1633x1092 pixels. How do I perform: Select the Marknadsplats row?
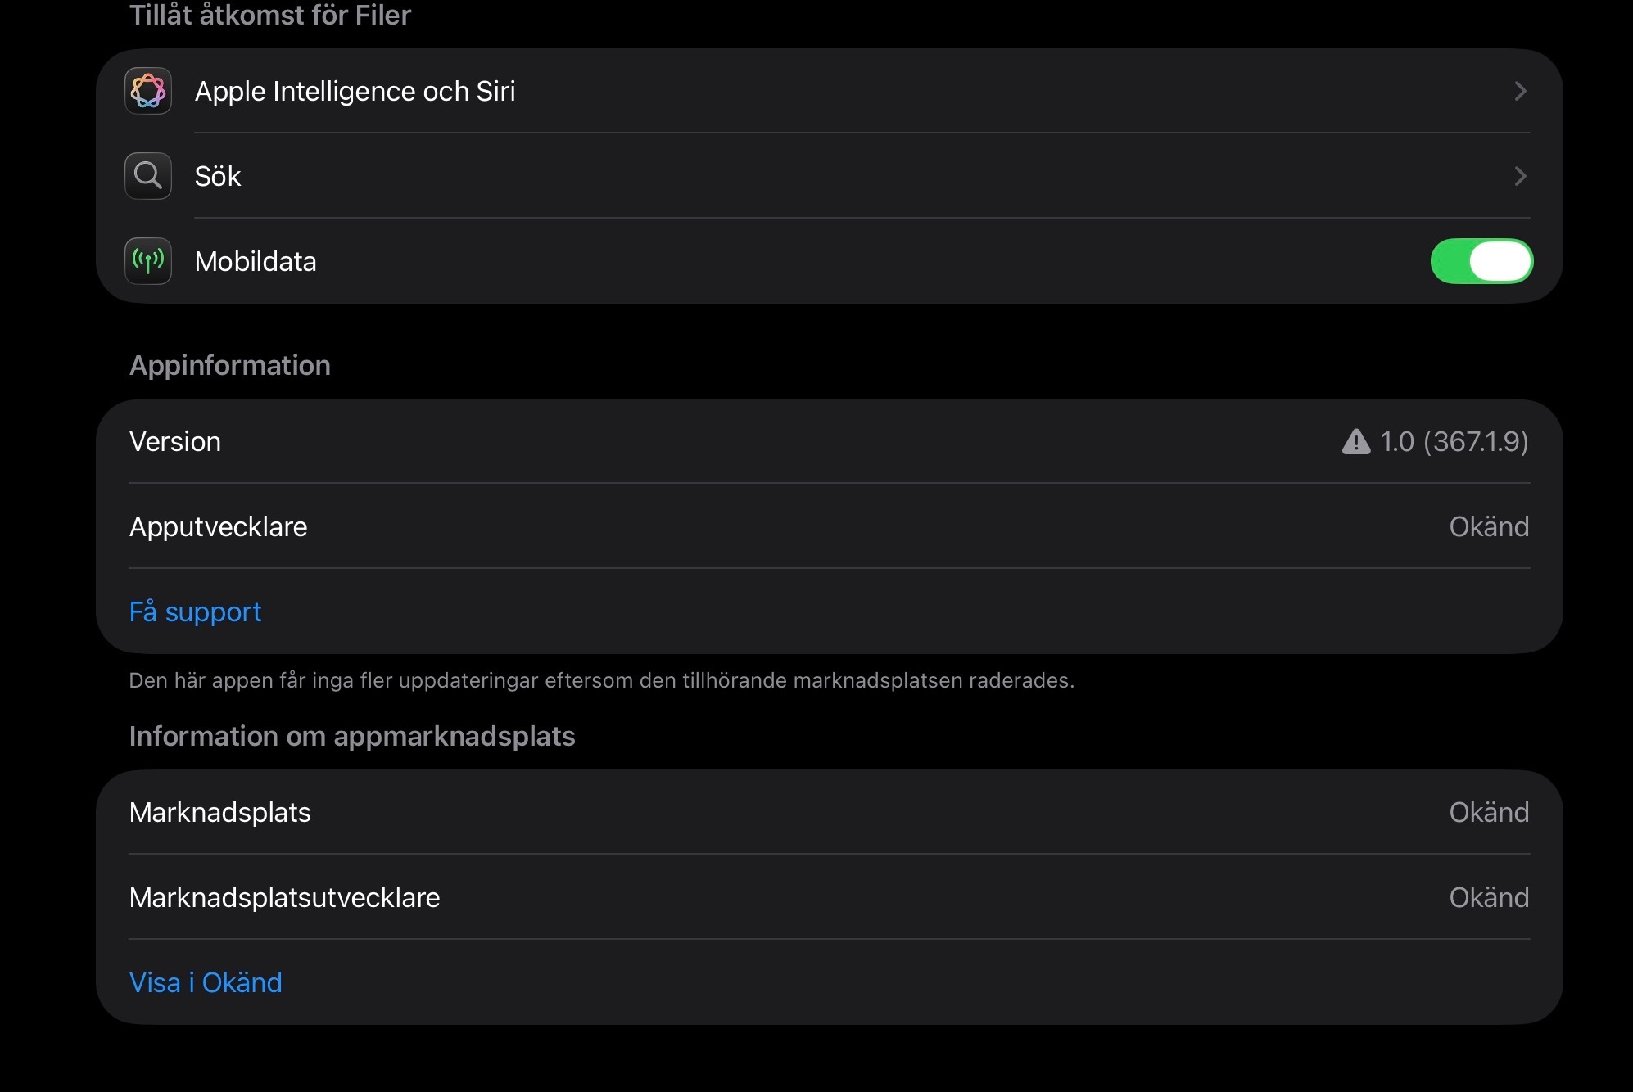pos(220,812)
